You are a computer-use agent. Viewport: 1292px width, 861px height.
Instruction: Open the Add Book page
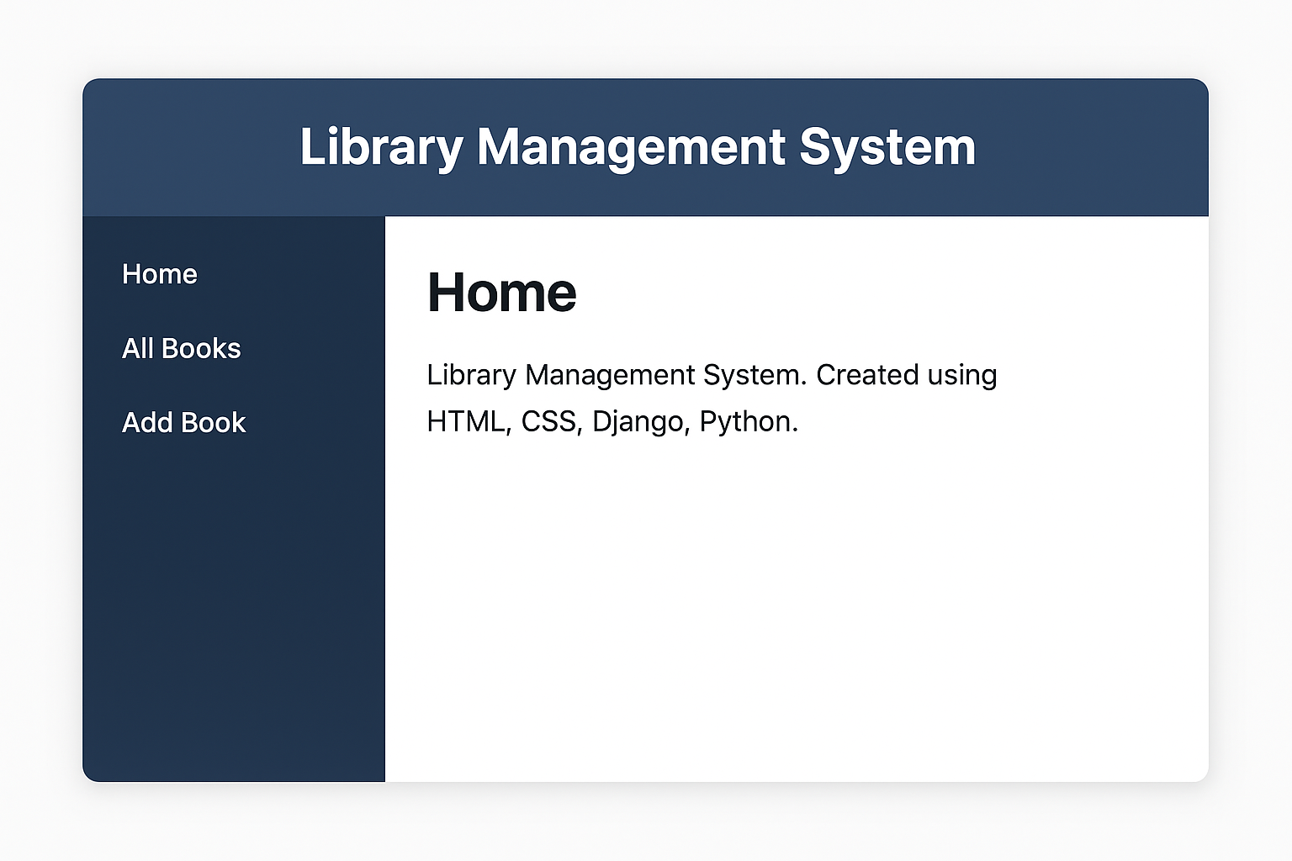click(184, 422)
